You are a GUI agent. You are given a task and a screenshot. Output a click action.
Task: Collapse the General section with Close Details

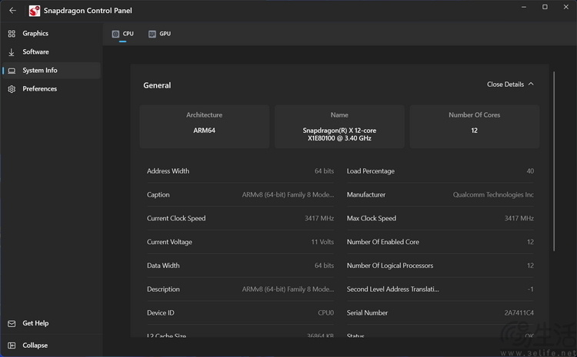pos(505,84)
